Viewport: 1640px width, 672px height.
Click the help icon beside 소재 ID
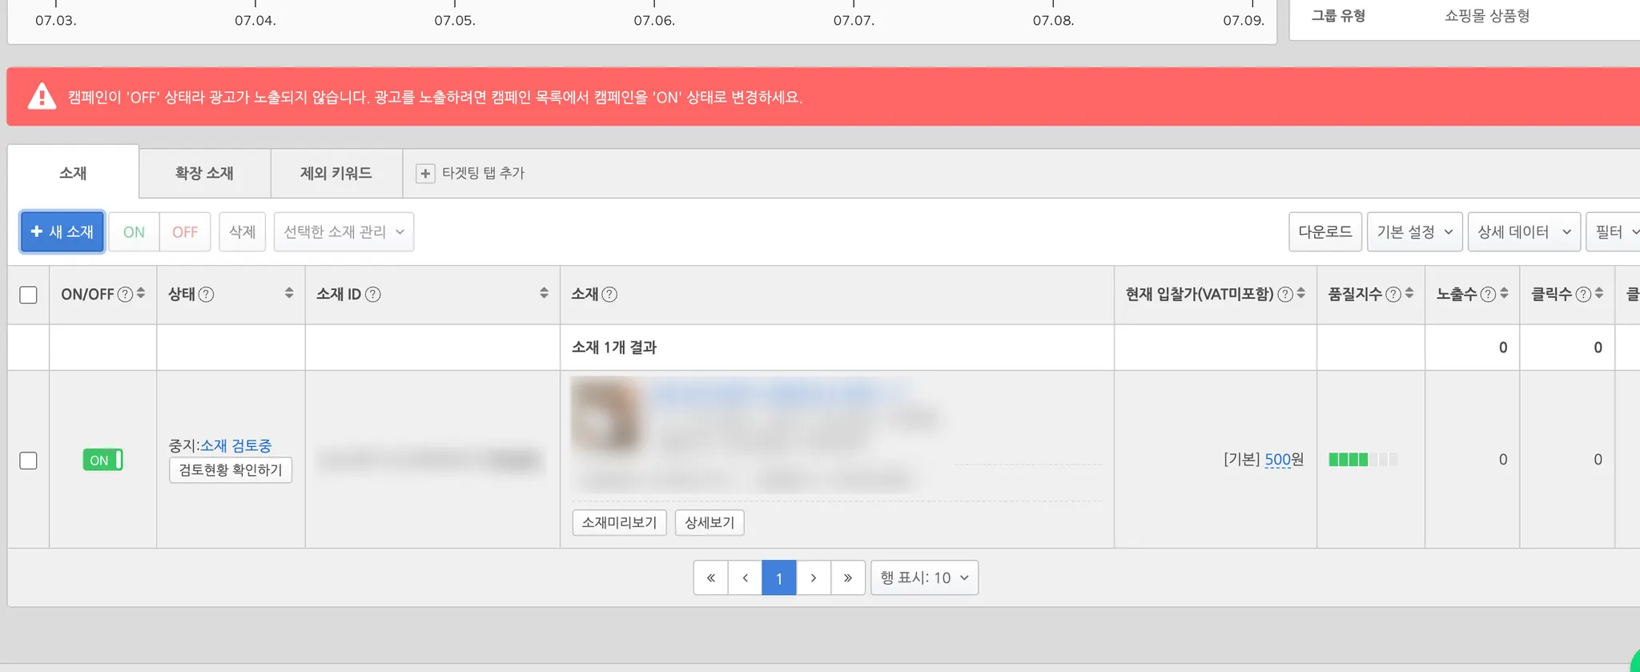[372, 294]
